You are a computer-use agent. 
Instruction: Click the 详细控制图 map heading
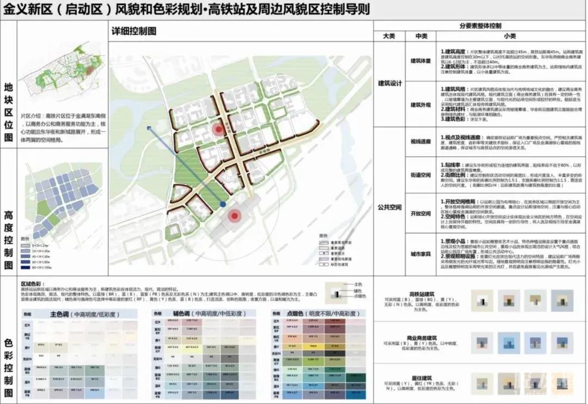click(x=133, y=32)
